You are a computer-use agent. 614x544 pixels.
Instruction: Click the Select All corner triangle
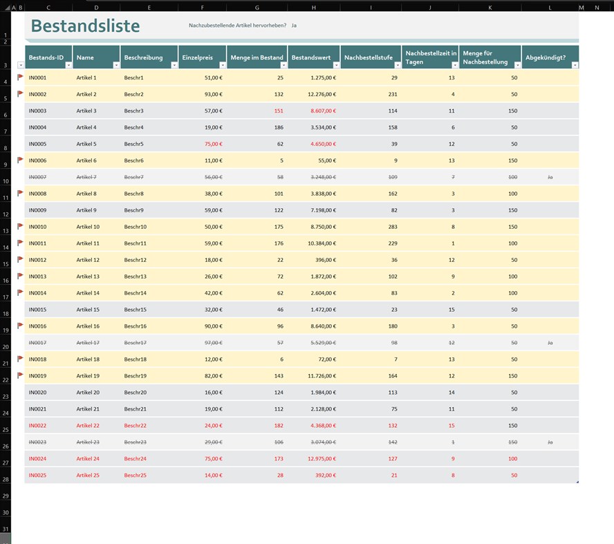[7, 8]
